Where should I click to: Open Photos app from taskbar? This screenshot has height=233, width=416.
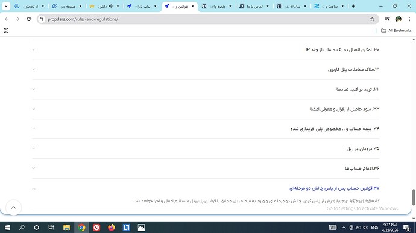[x=141, y=228]
